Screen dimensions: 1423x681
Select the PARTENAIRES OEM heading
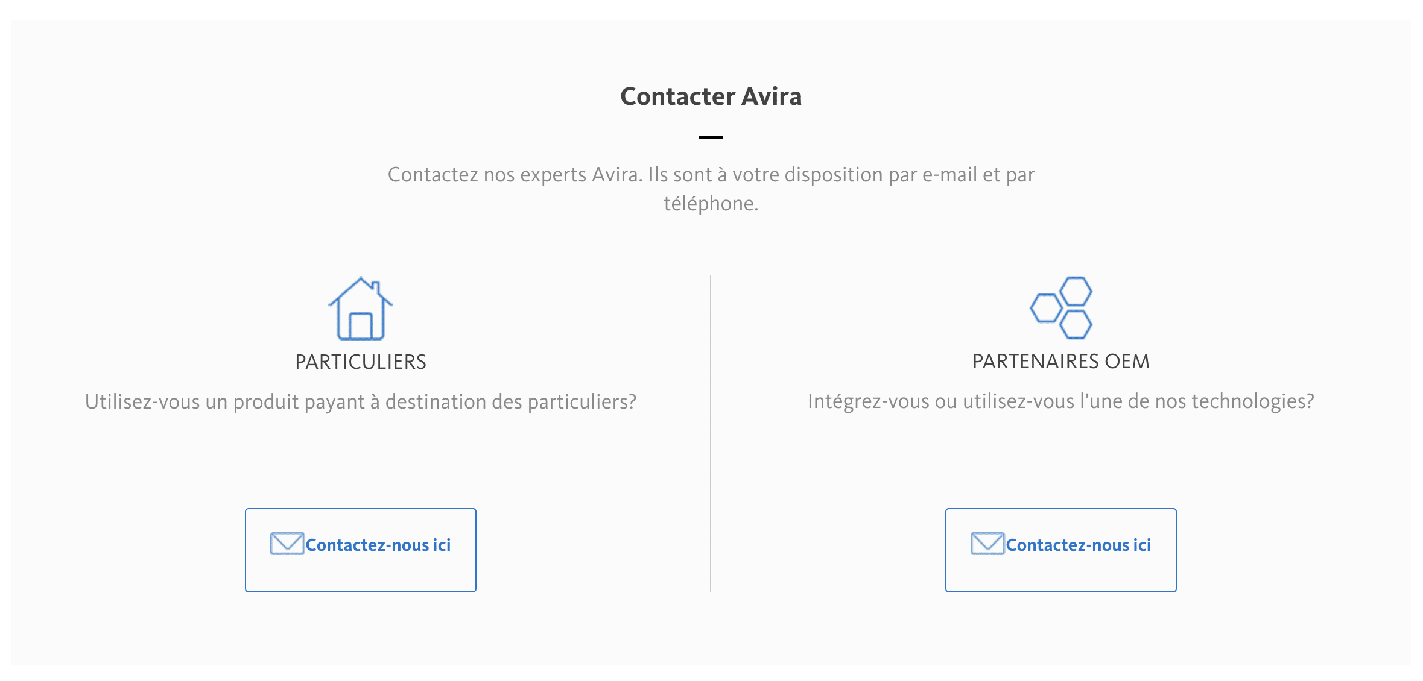pos(1061,362)
